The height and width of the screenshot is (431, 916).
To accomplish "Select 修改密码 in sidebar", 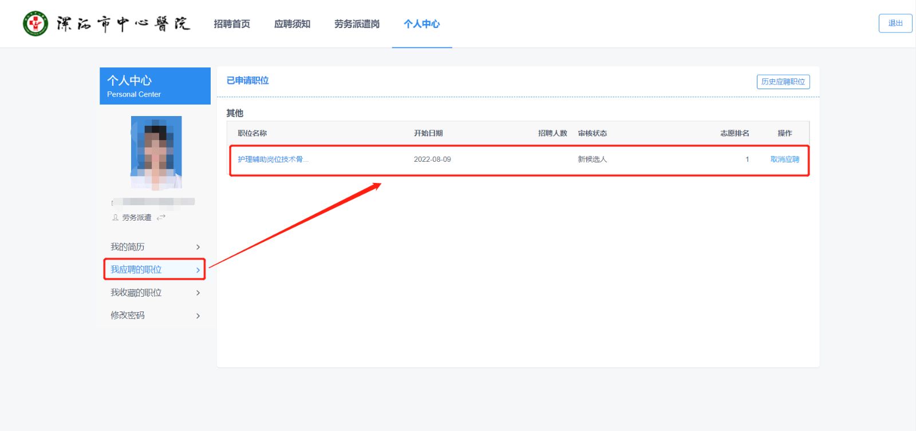I will pyautogui.click(x=128, y=316).
